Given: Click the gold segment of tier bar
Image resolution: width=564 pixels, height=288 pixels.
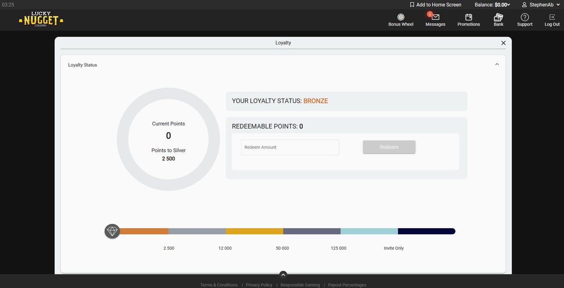Looking at the screenshot, I should [x=254, y=231].
